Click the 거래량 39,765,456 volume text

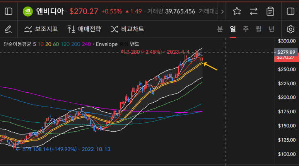(x=171, y=12)
